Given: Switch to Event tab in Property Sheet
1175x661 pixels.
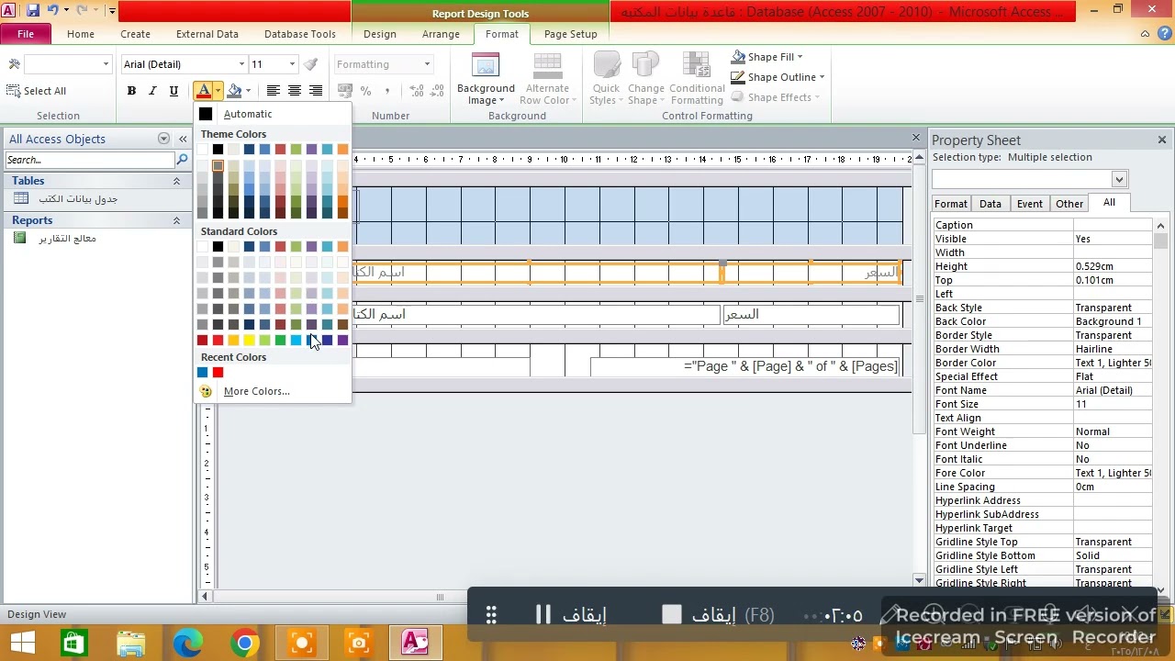Looking at the screenshot, I should [x=1029, y=204].
